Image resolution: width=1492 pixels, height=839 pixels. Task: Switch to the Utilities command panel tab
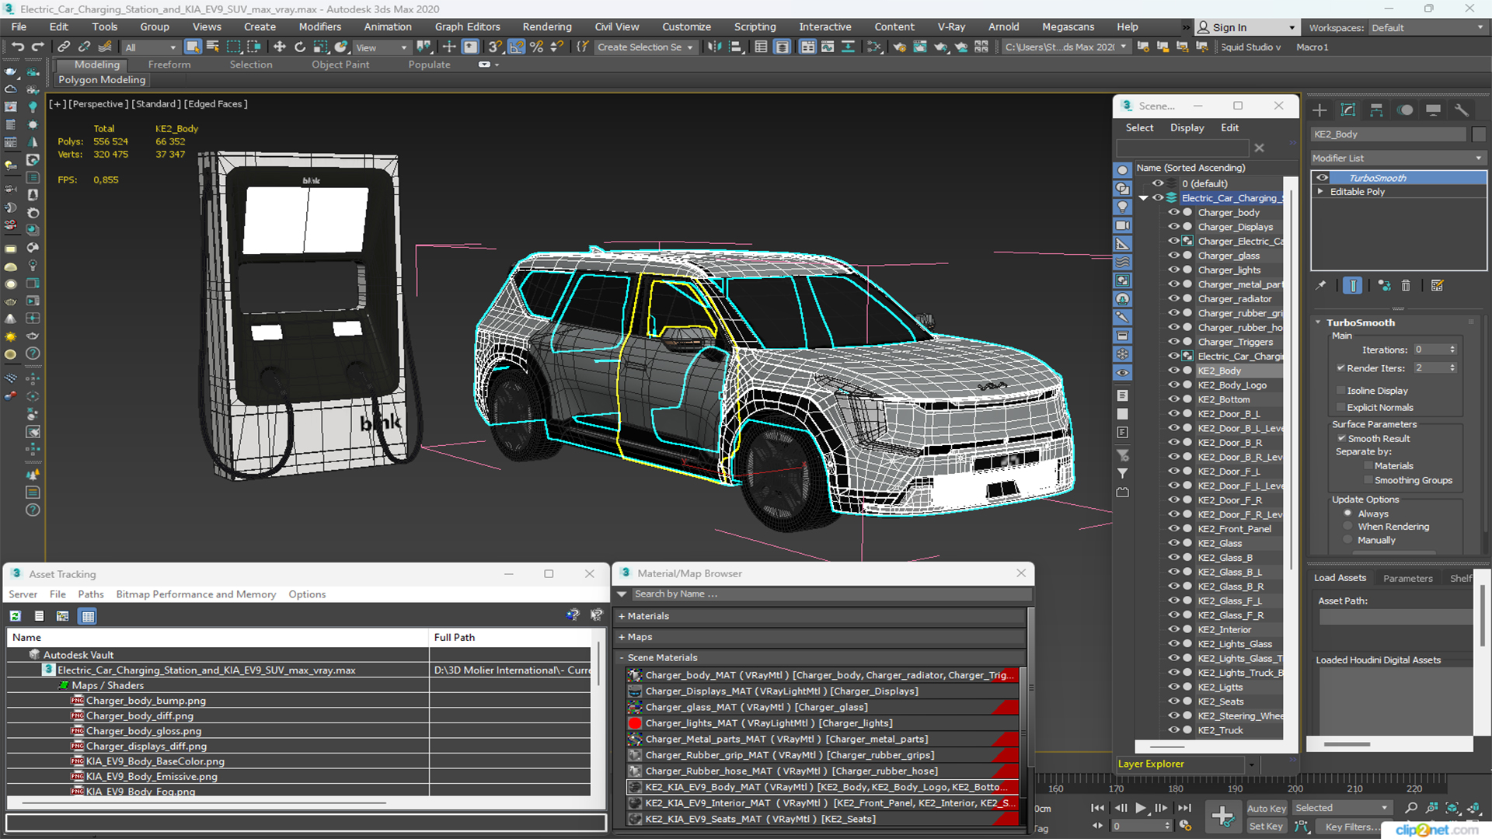(1462, 110)
